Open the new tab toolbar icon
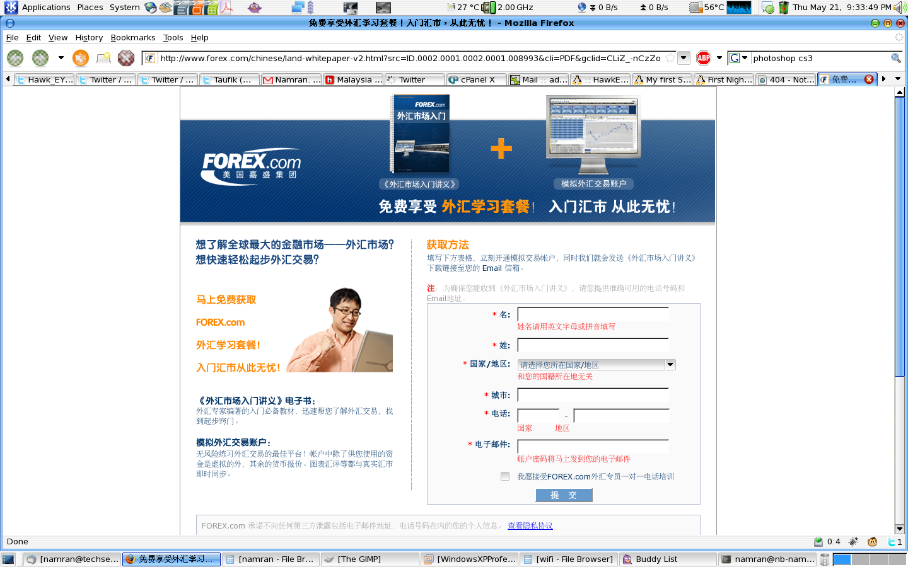This screenshot has width=908, height=567. [103, 58]
